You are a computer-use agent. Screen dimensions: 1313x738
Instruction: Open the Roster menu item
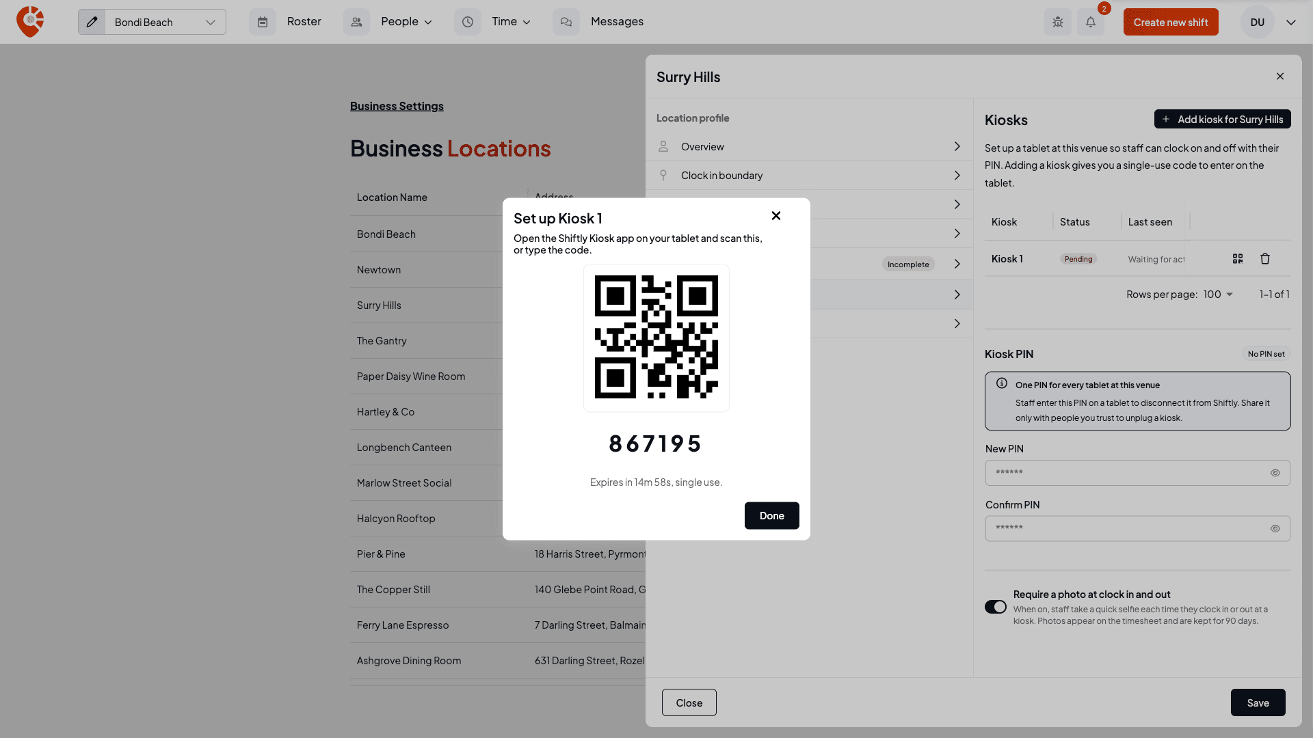[304, 22]
